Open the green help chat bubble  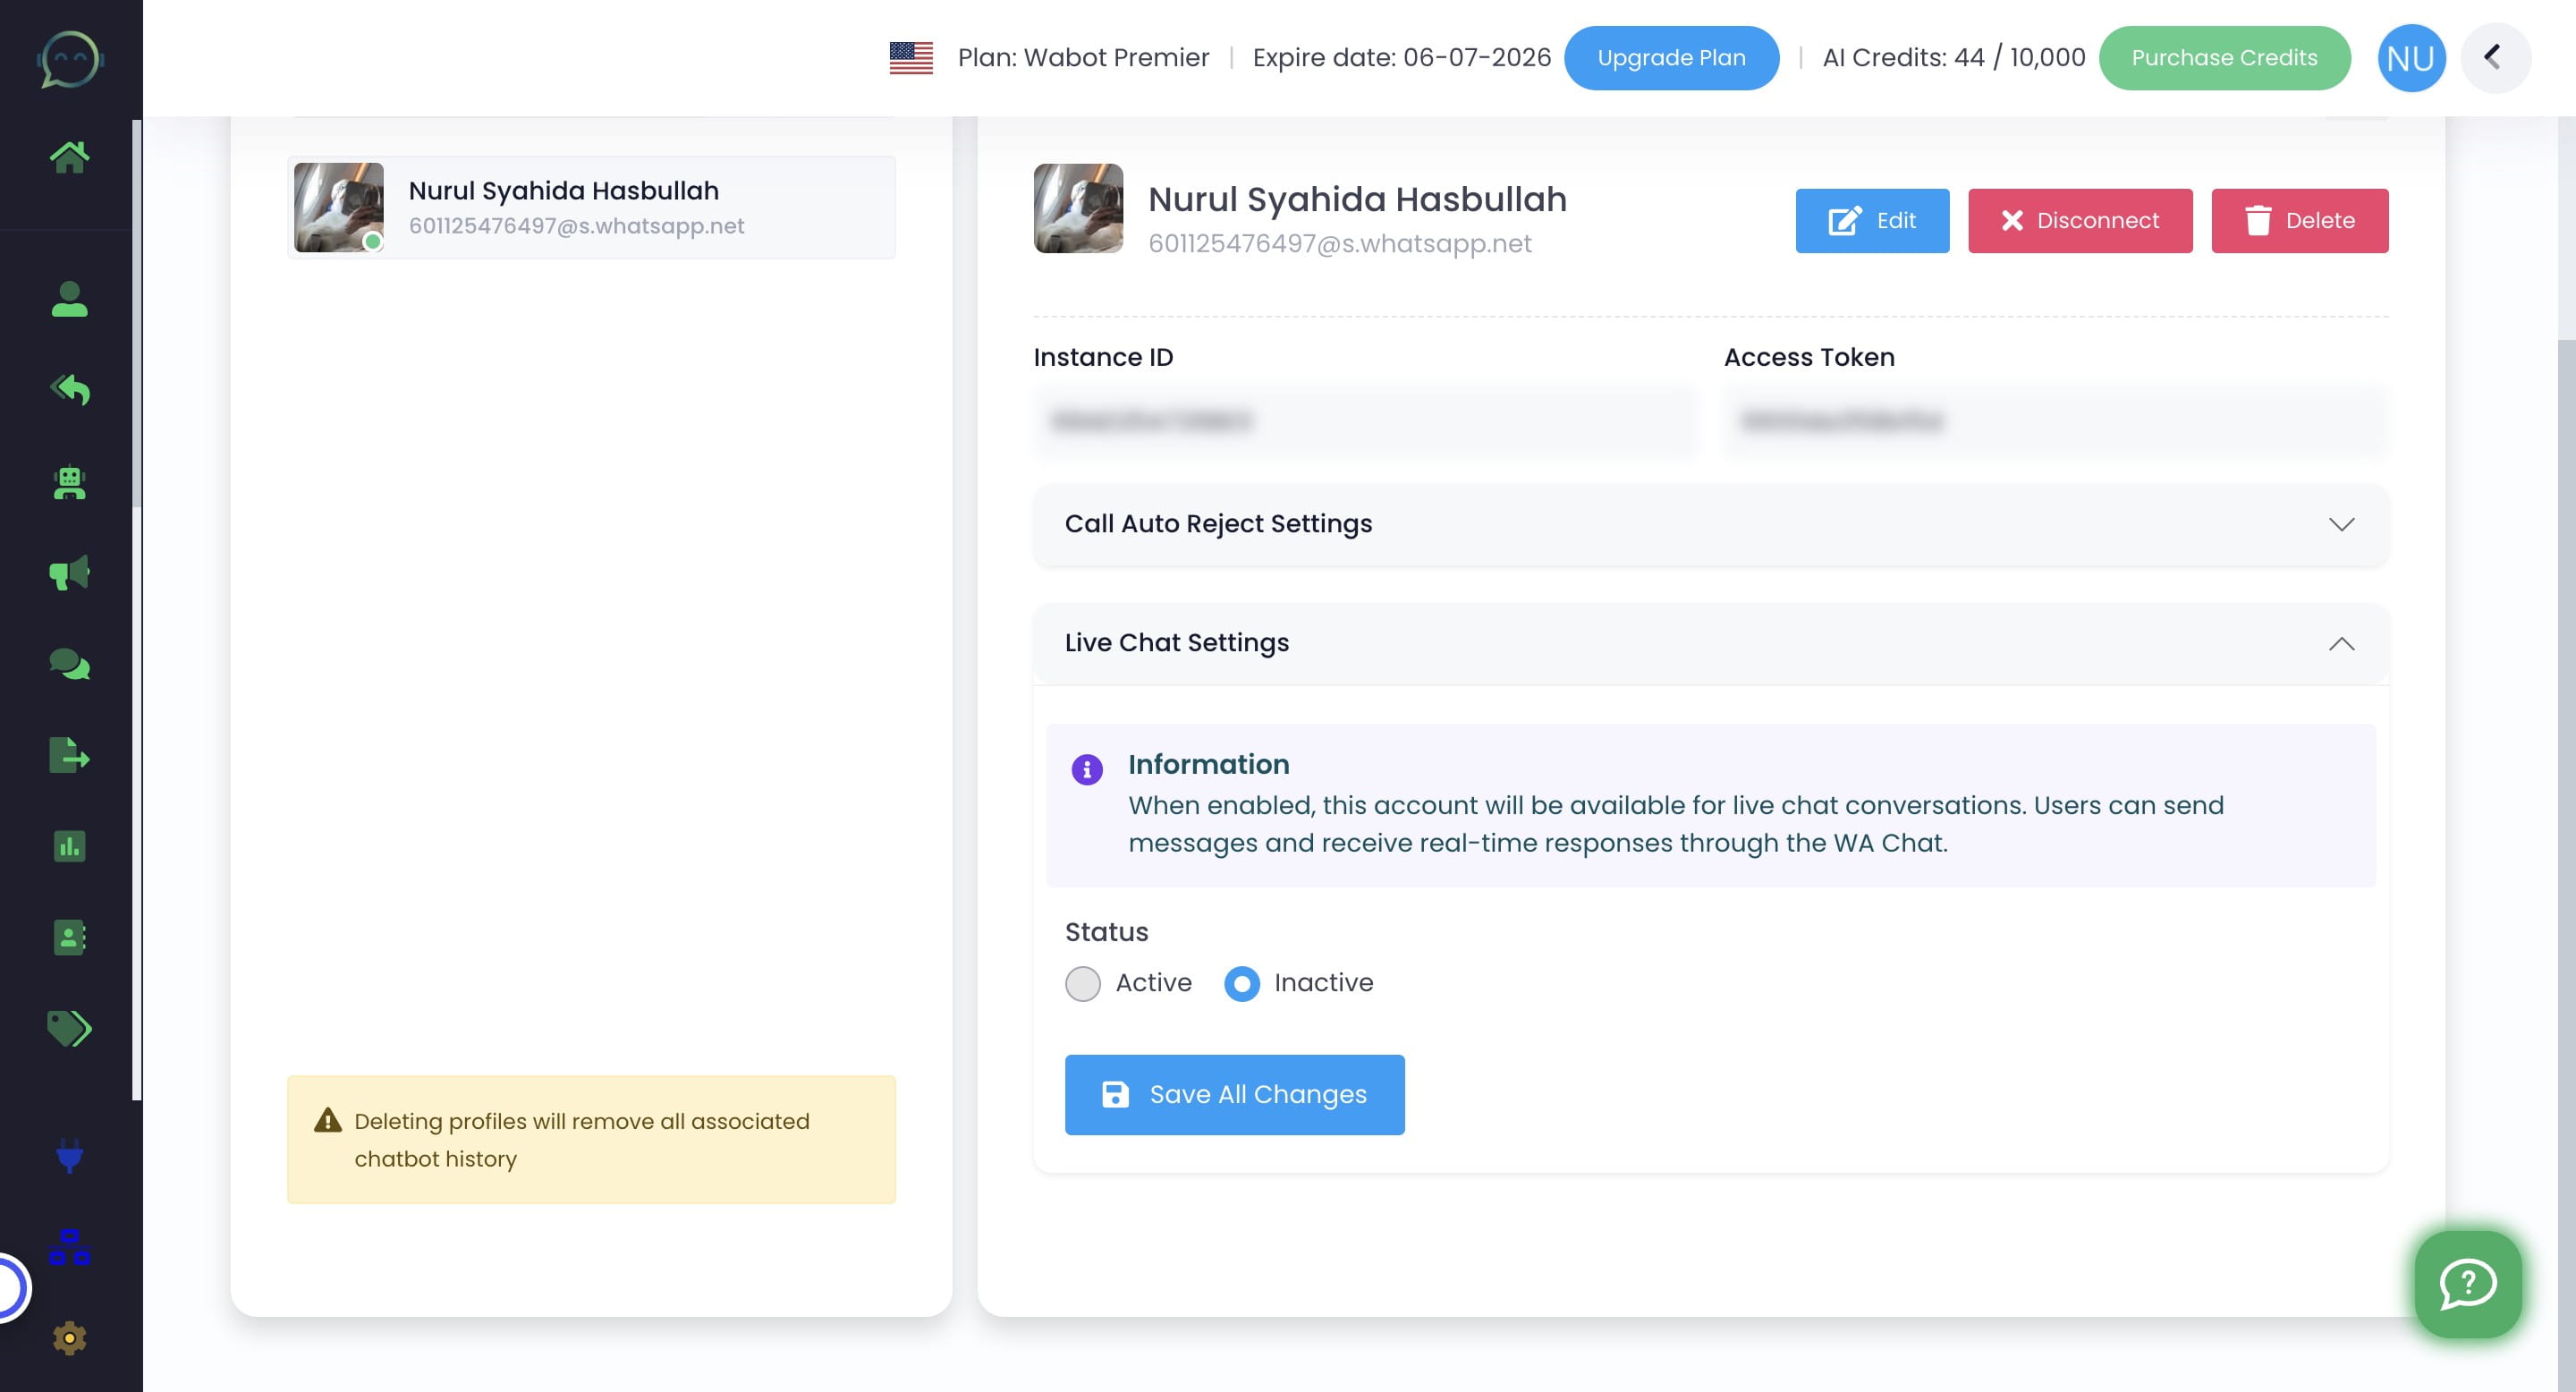(2467, 1284)
